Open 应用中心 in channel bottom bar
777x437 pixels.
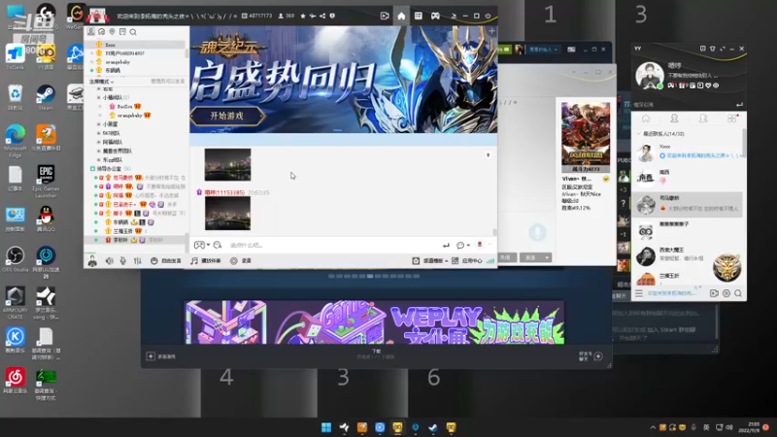[467, 260]
